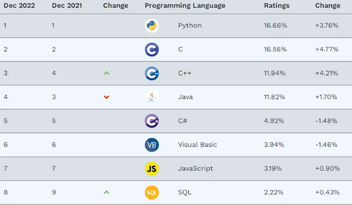Click JavaScript rating 3.19%

(x=273, y=168)
